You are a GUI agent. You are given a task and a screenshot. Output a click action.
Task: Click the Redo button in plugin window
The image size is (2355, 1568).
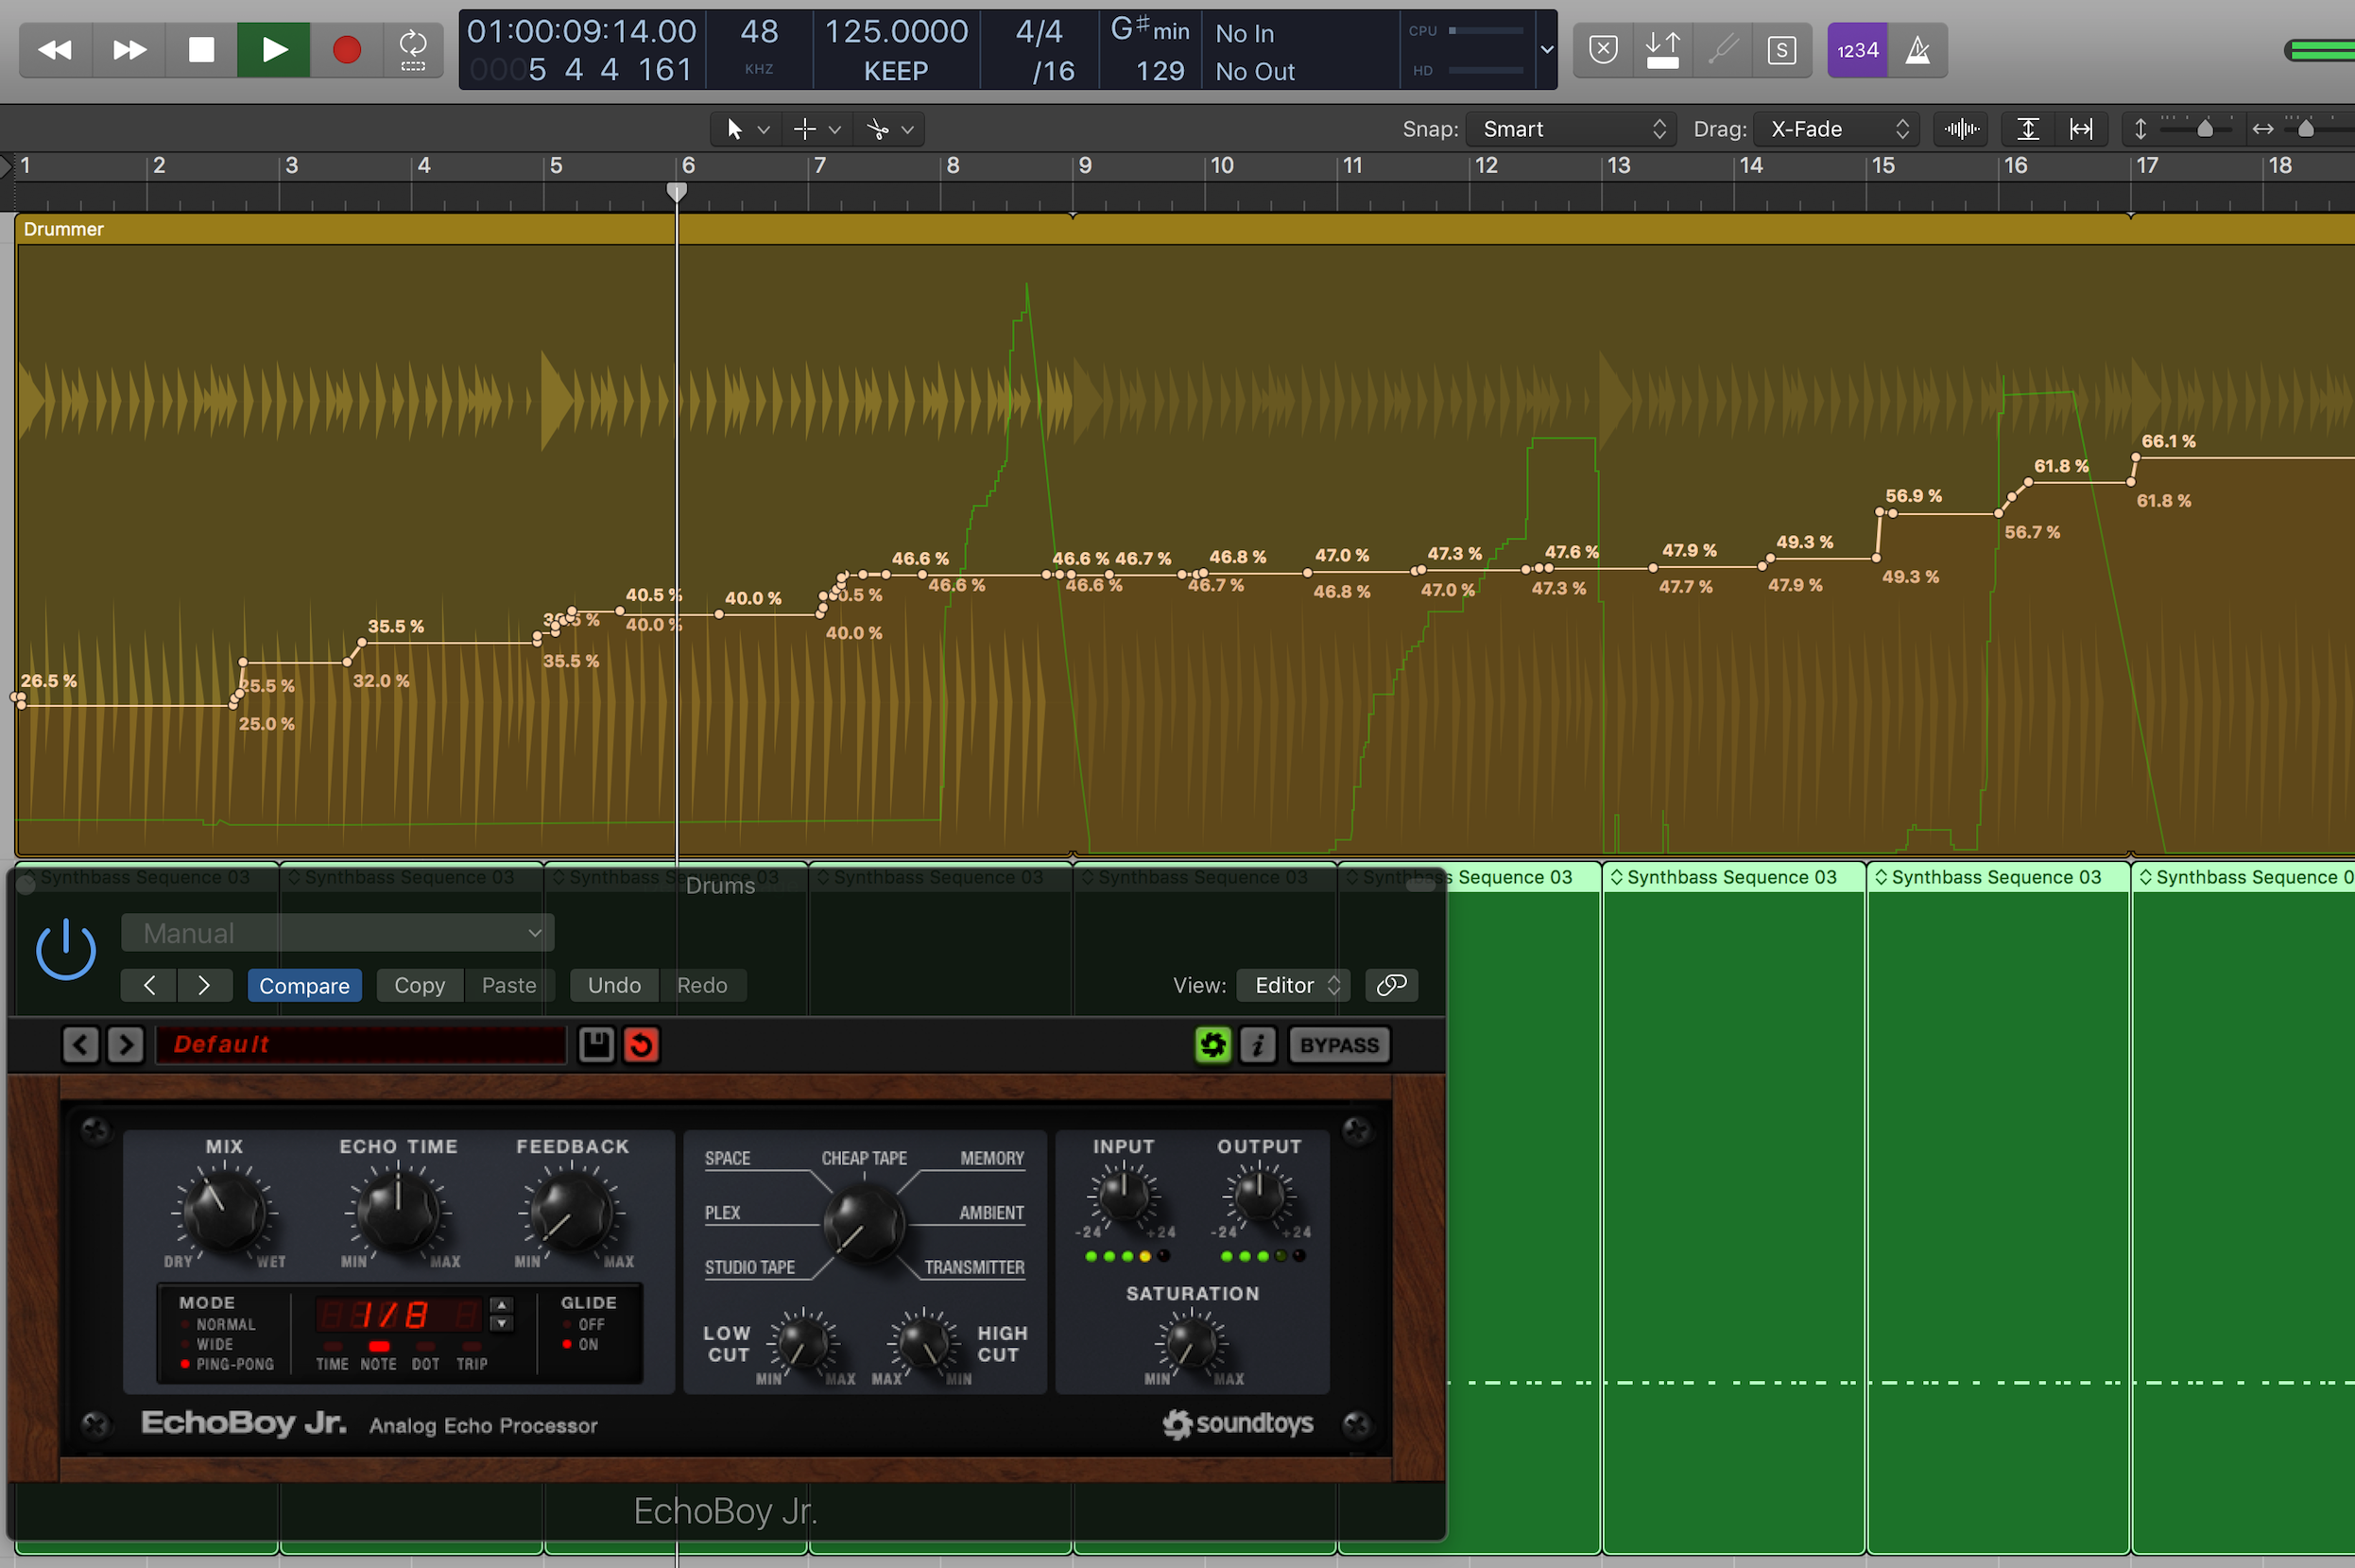click(x=702, y=985)
